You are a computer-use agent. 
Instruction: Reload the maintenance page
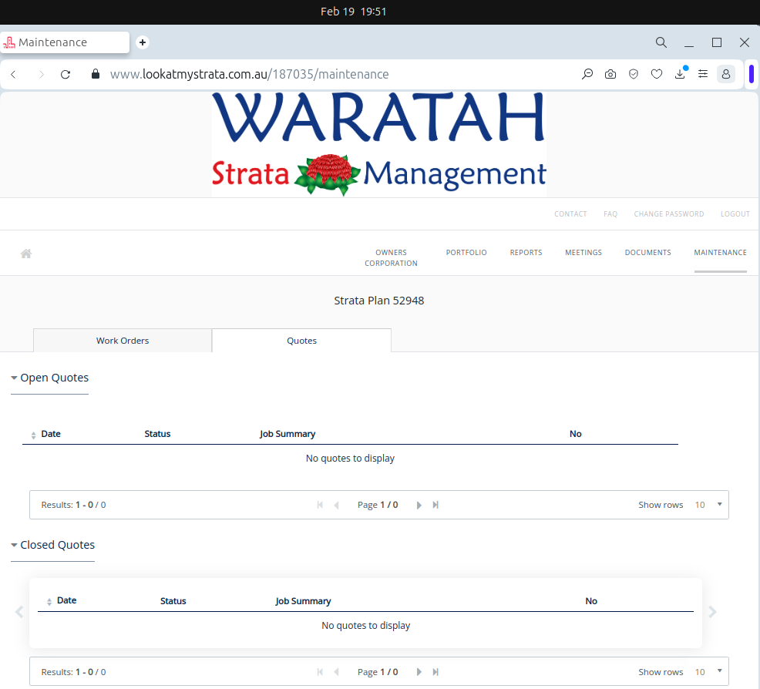point(66,74)
